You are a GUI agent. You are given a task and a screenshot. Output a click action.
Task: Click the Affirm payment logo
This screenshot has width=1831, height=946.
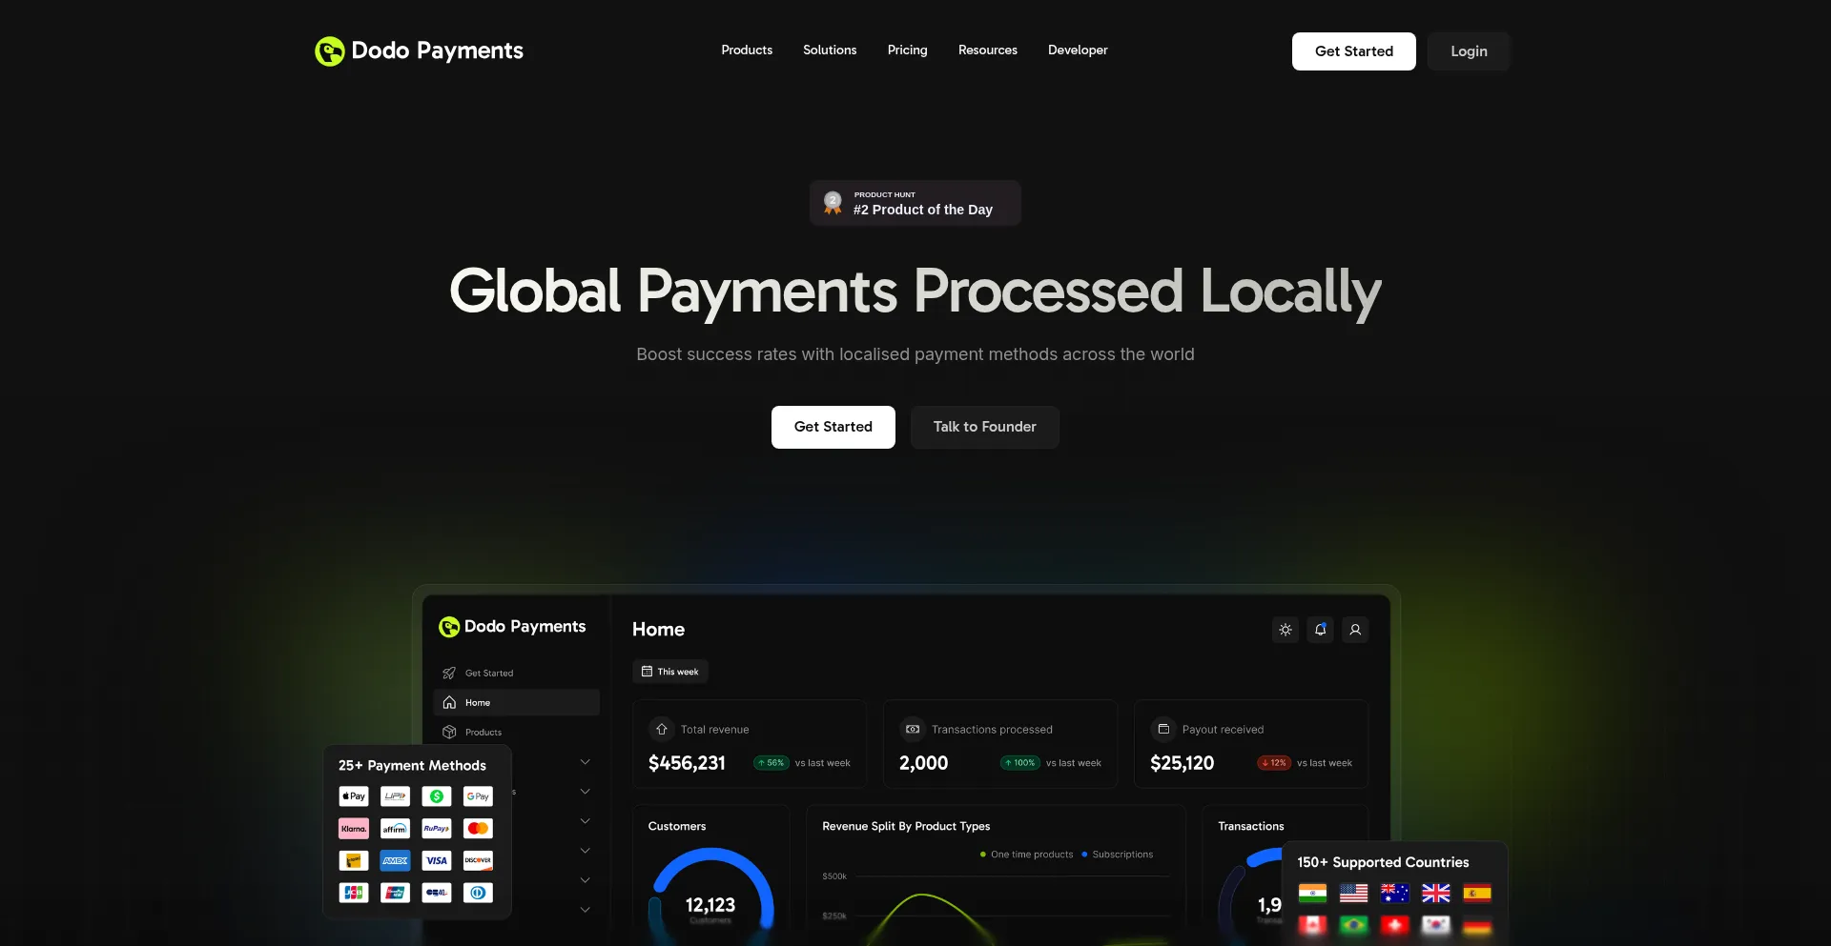395,829
